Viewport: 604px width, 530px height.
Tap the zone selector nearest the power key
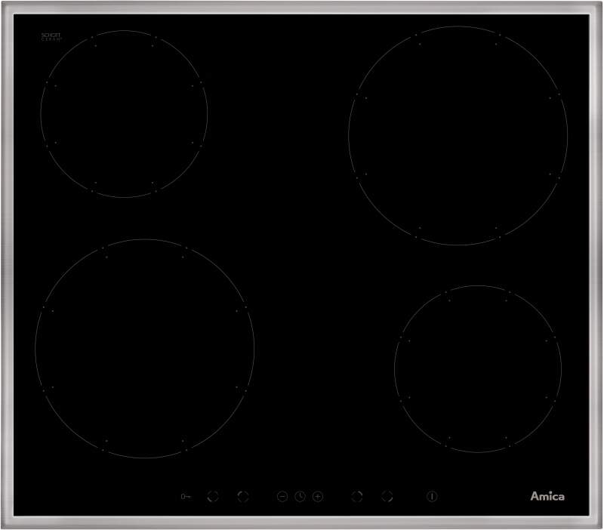(x=387, y=497)
